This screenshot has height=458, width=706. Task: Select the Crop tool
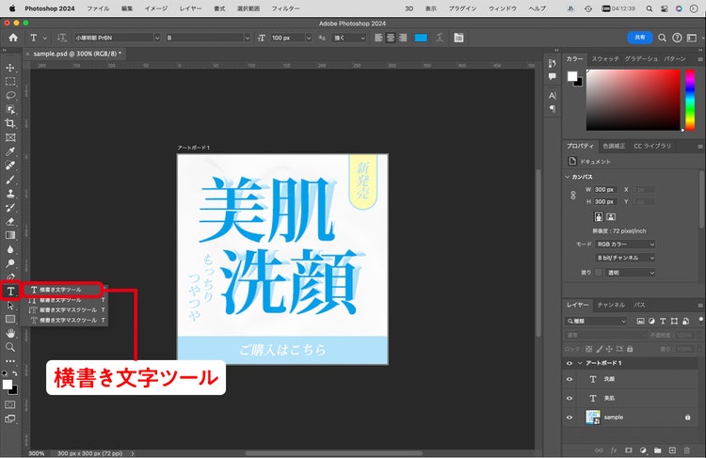pos(10,123)
